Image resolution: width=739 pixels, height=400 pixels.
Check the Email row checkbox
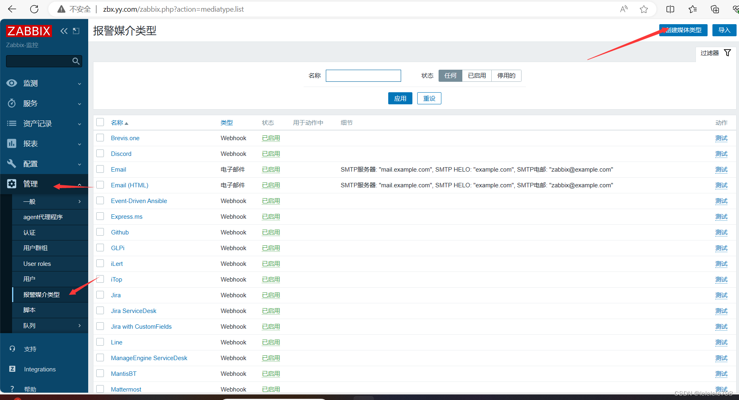[100, 169]
